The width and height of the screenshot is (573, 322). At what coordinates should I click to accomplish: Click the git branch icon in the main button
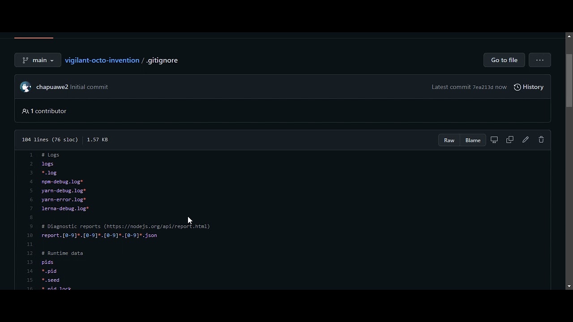point(26,60)
